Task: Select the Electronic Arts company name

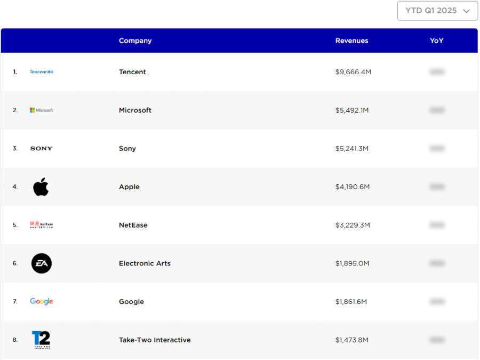Action: 145,263
